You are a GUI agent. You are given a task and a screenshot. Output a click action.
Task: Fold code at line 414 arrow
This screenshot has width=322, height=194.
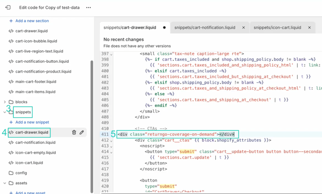[x=111, y=152]
